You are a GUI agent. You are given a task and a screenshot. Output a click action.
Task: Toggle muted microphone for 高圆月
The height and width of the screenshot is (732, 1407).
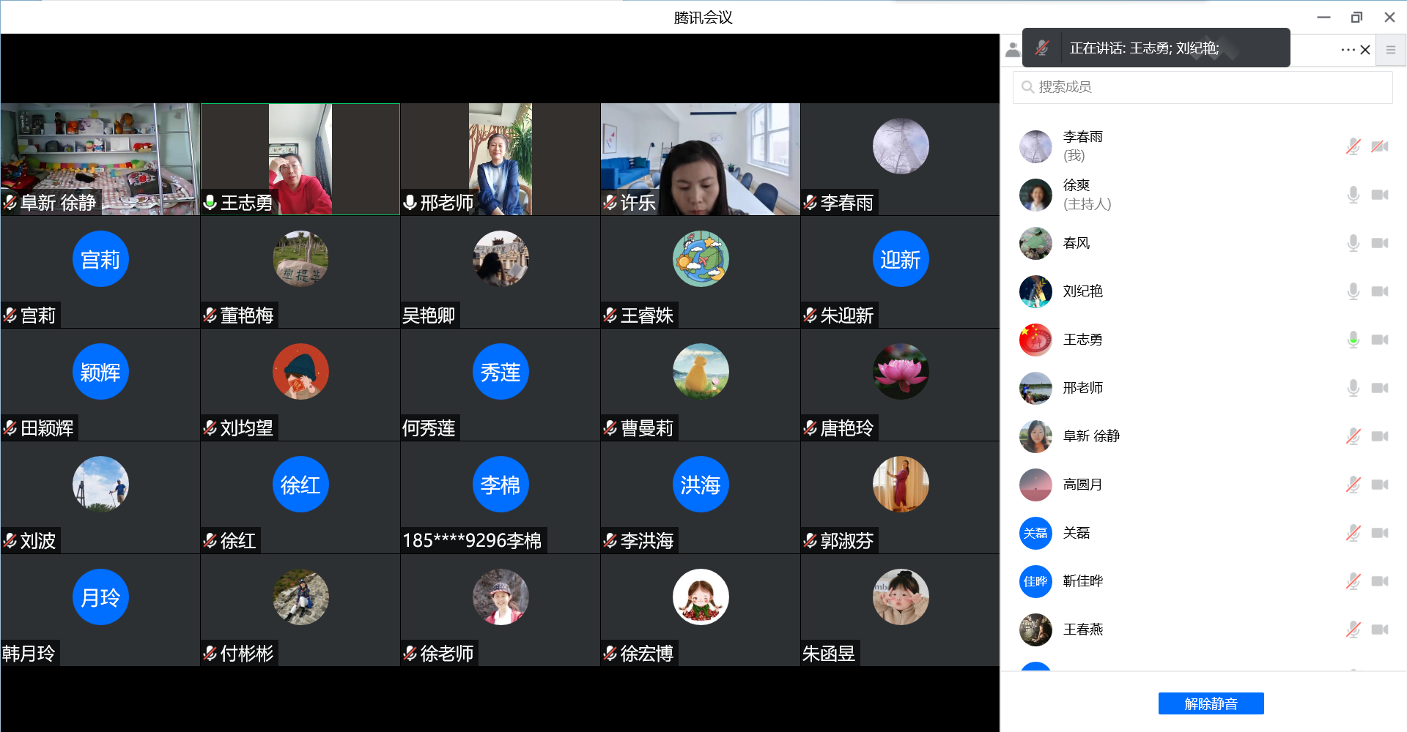tap(1353, 485)
